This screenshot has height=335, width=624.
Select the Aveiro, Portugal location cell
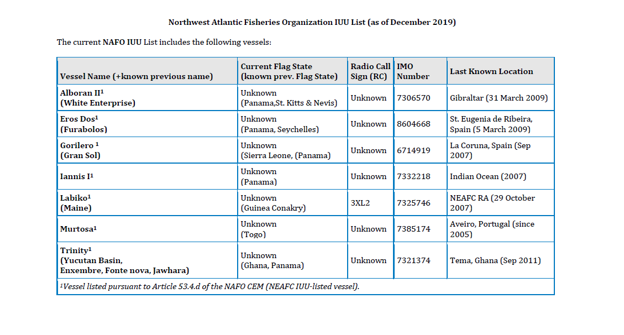click(x=501, y=229)
